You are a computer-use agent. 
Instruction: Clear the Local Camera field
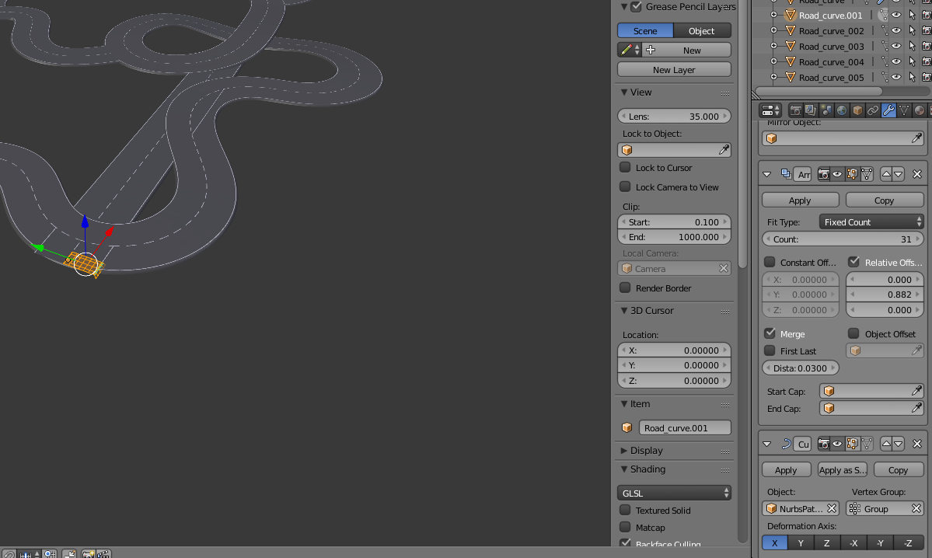(x=724, y=269)
